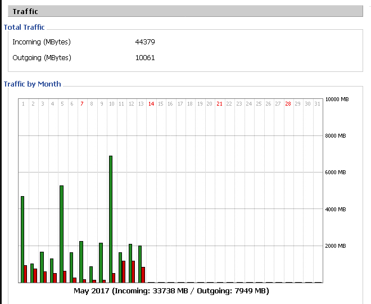
Task: Click the Outgoing (MBytes) label
Action: [x=42, y=58]
